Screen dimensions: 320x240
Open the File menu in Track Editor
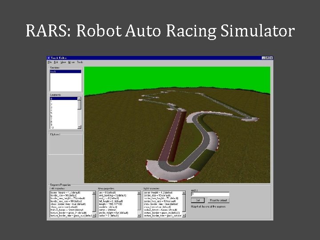click(49, 62)
